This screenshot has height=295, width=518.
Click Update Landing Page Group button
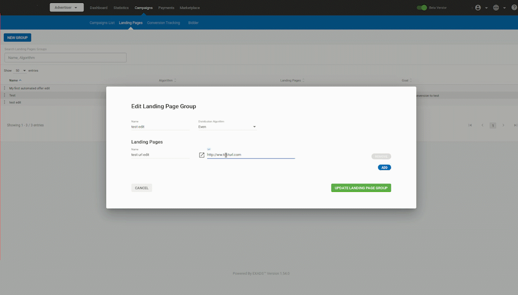click(x=361, y=188)
